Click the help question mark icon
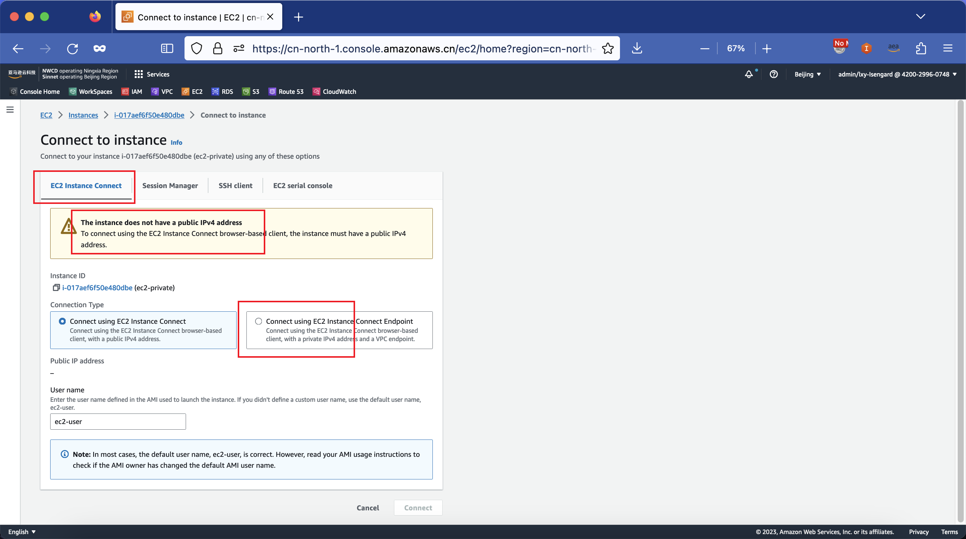The image size is (966, 539). pos(774,73)
